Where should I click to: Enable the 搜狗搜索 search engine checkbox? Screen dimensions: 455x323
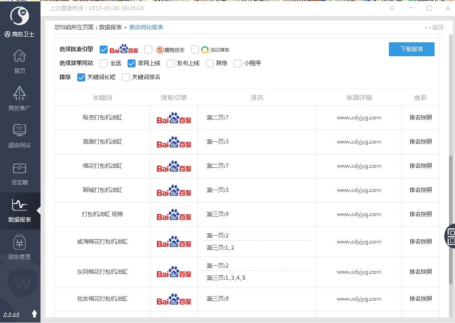[x=148, y=50]
